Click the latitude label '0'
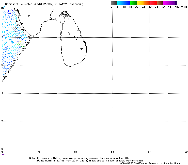The width and height of the screenshot is (188, 165). coord(2,149)
